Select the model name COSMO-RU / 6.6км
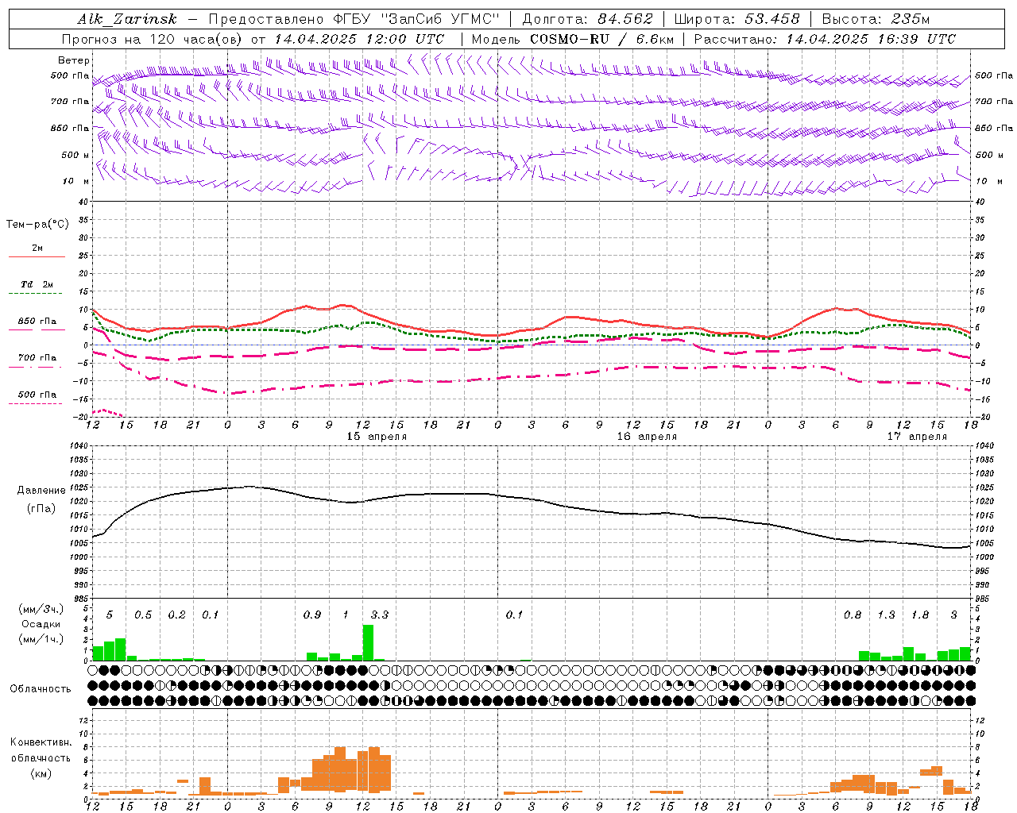 point(602,39)
